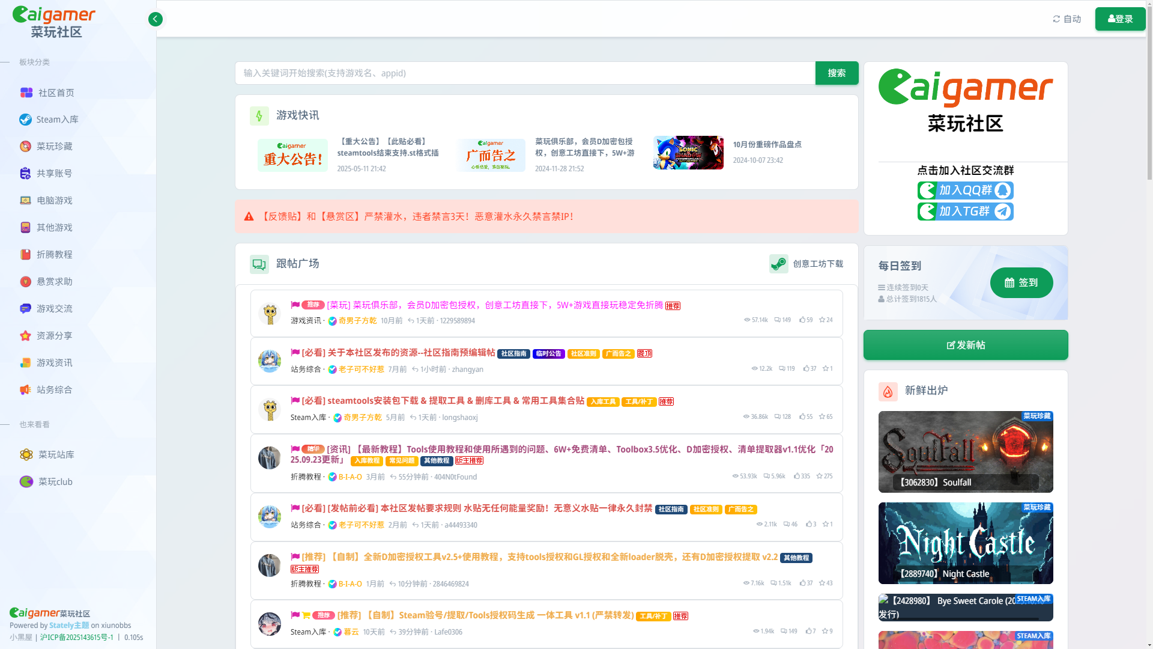Click the Steam icon beside 创意工坊下载
The height and width of the screenshot is (649, 1153).
click(778, 264)
